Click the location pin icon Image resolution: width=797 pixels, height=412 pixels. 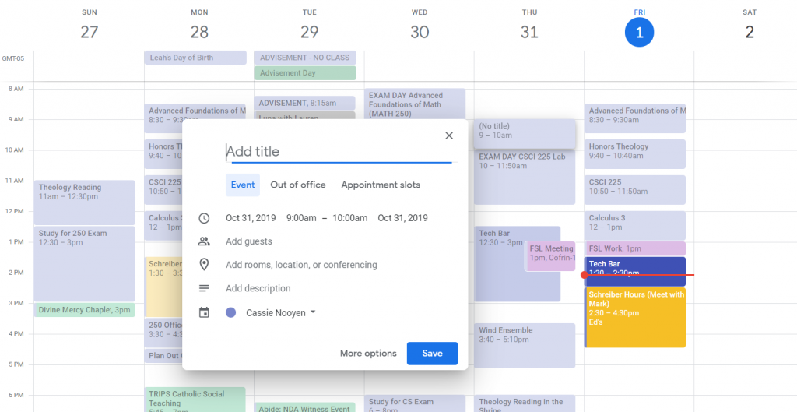tap(204, 265)
